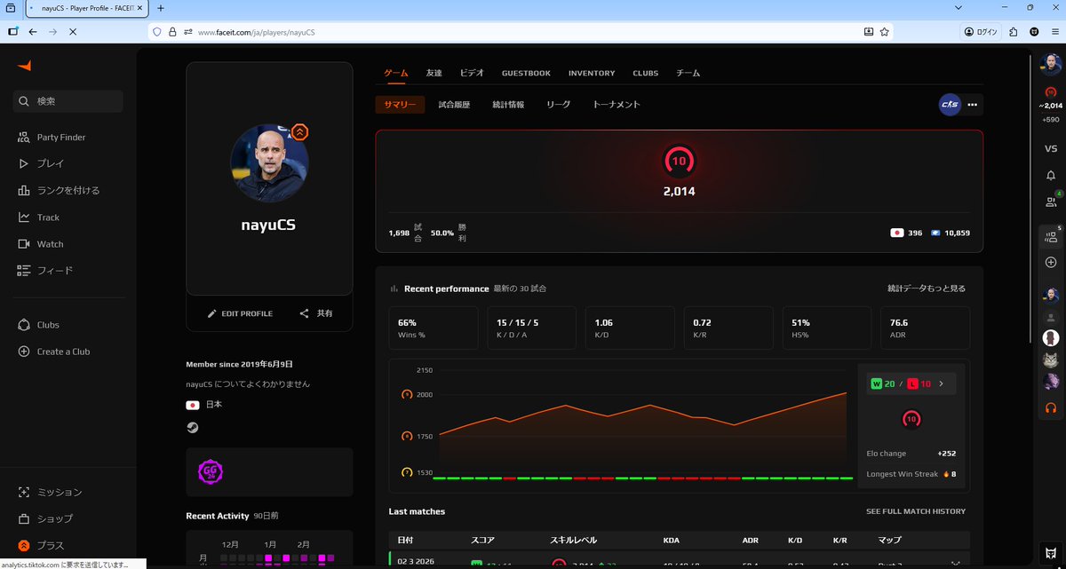The width and height of the screenshot is (1066, 569).
Task: Click the 76.6 ADR stat card
Action: (x=924, y=328)
